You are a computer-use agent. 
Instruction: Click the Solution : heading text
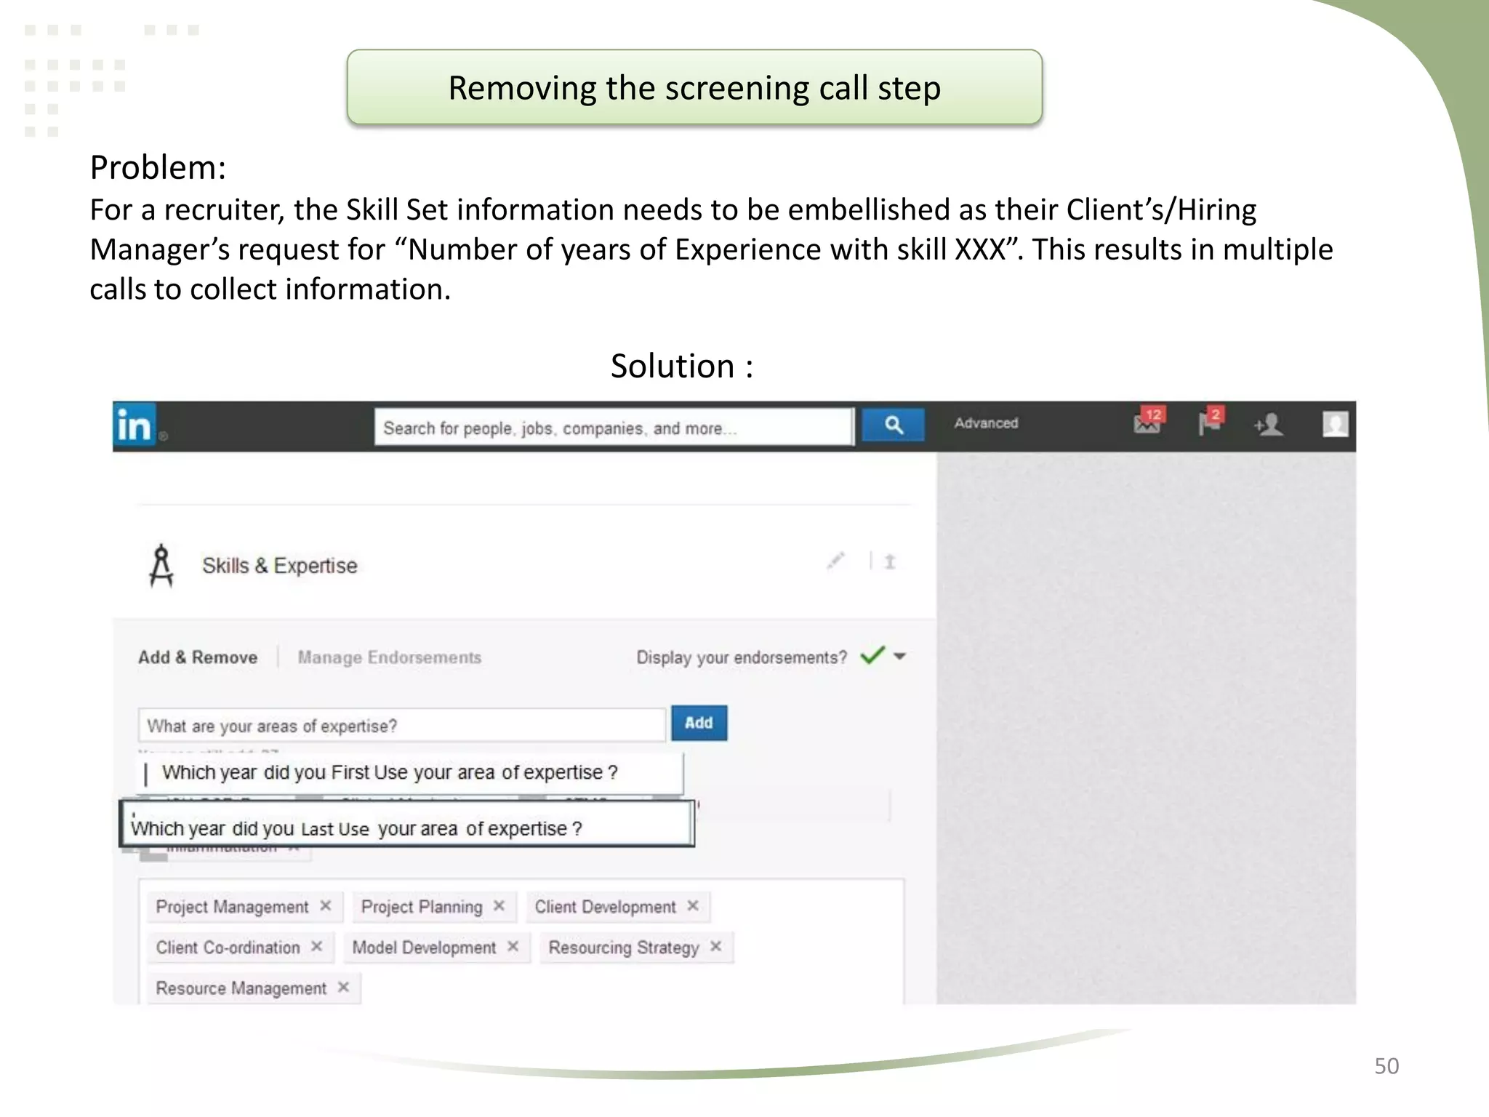click(x=682, y=366)
